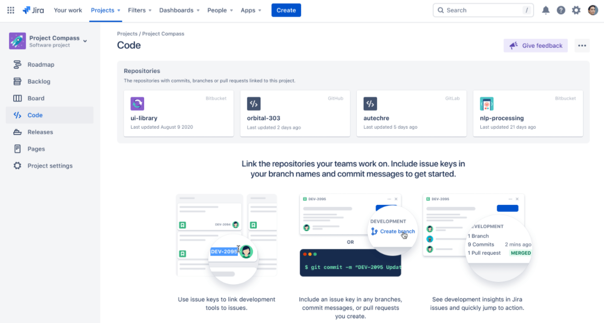Click the Code page heading
Image resolution: width=604 pixels, height=323 pixels.
[129, 45]
